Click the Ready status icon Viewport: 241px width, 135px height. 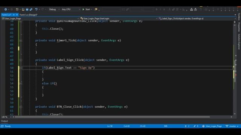(x=2, y=126)
